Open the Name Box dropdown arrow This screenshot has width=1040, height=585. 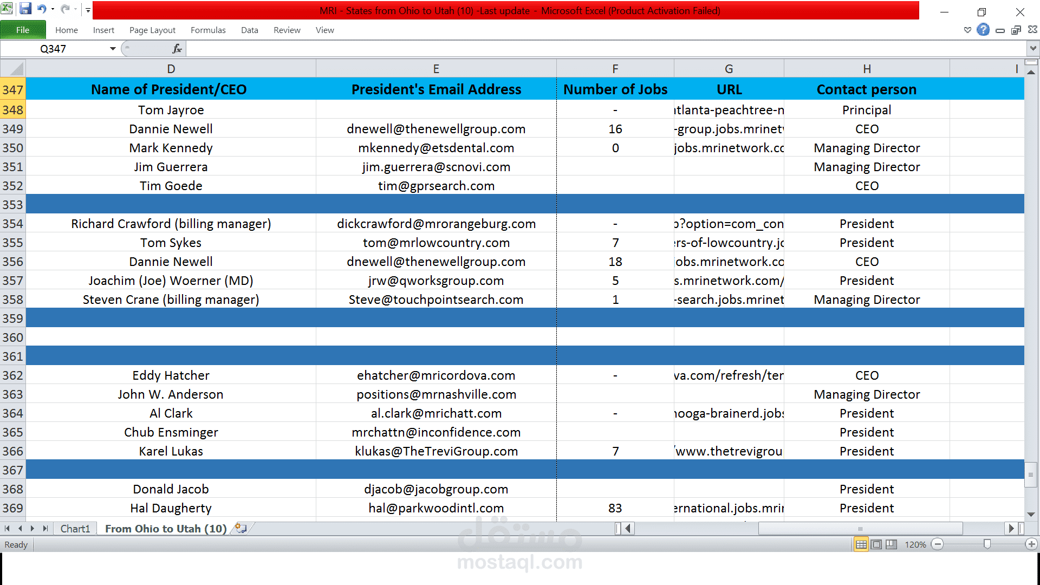(113, 49)
